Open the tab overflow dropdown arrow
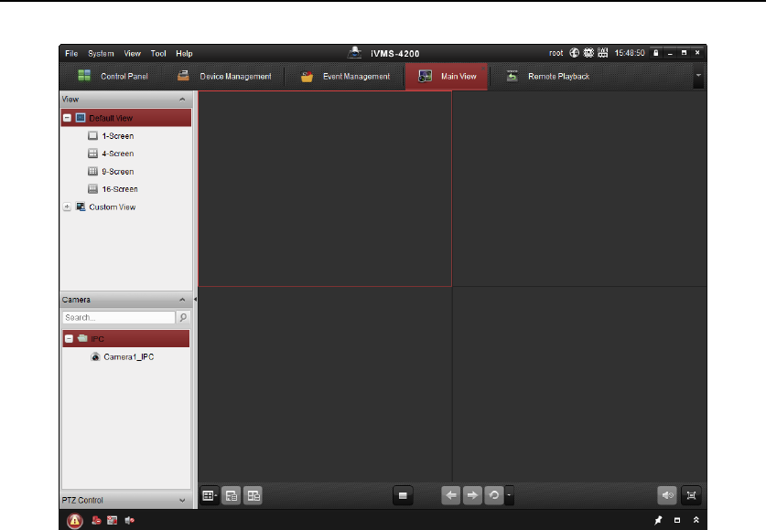This screenshot has height=530, width=766. point(698,76)
